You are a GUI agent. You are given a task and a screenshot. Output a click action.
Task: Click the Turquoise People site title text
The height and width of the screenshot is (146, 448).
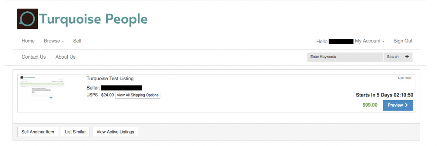[x=93, y=19]
